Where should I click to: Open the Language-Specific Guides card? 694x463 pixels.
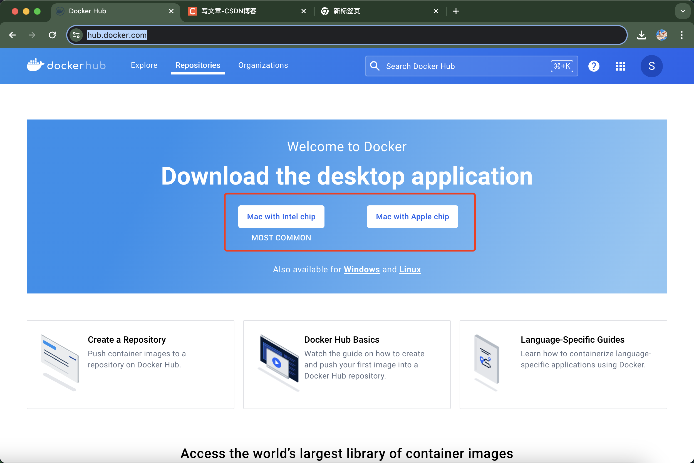[x=563, y=364]
